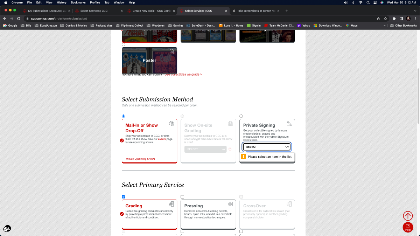The image size is (420, 236).
Task: Open macOS Control Center
Action: point(375,2)
